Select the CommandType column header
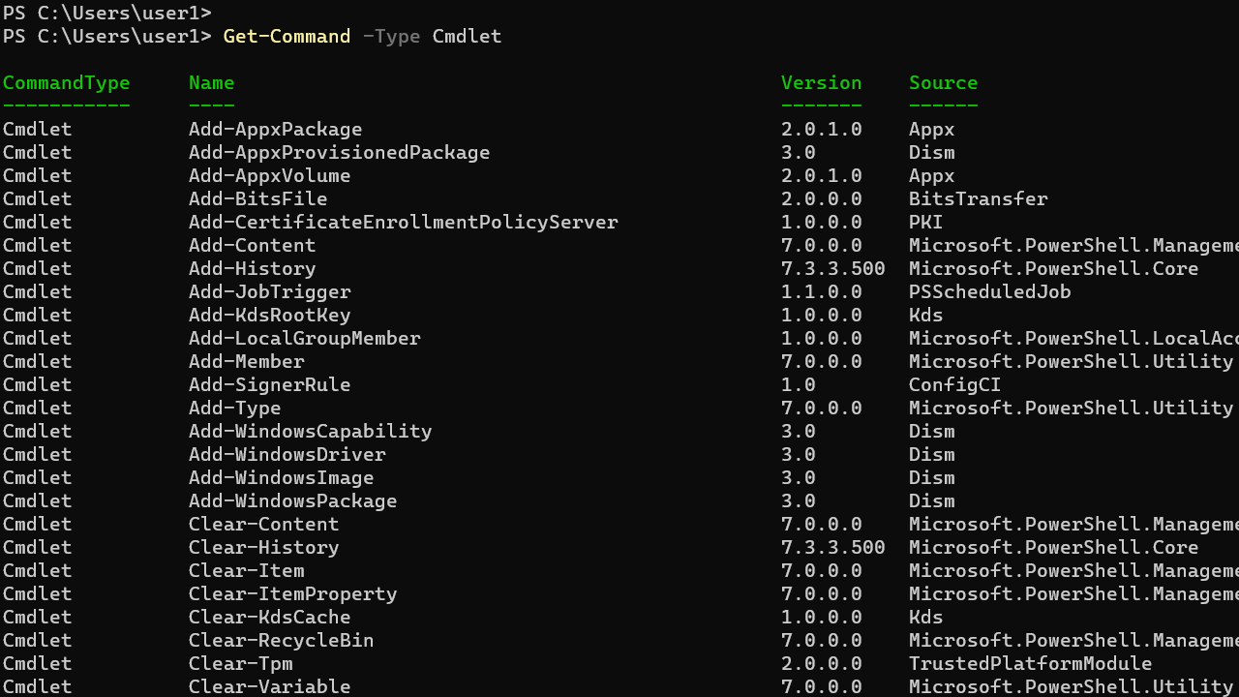Screen dimensions: 1239x697 66,82
